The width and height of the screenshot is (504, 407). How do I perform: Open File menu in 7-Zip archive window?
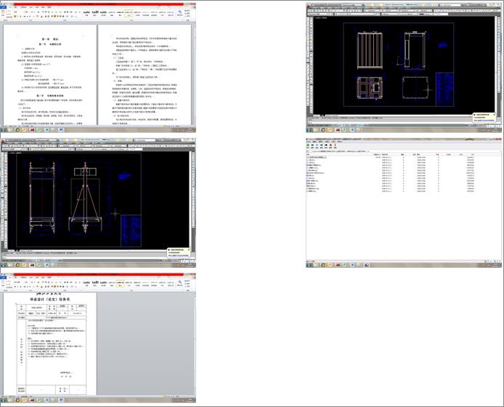pos(308,141)
